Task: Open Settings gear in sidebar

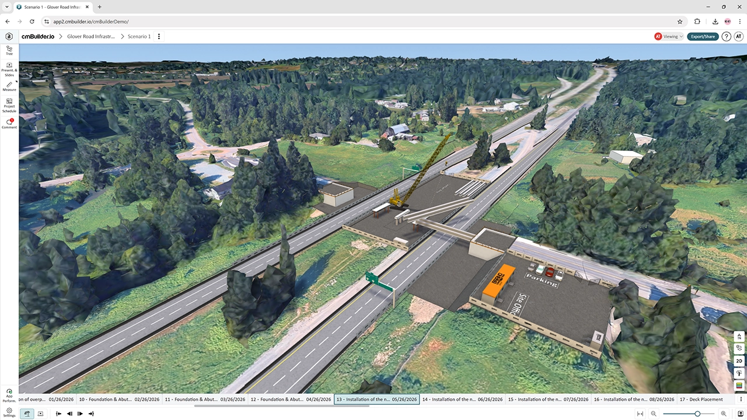Action: pyautogui.click(x=9, y=412)
